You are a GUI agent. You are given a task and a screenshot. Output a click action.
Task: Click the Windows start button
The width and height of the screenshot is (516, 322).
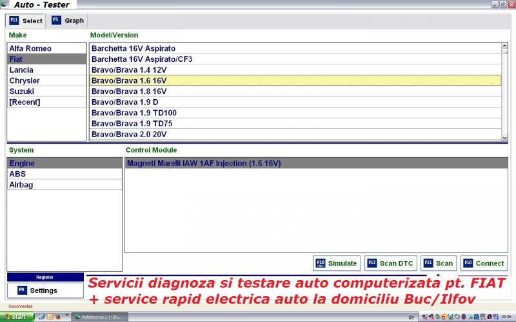click(x=17, y=317)
